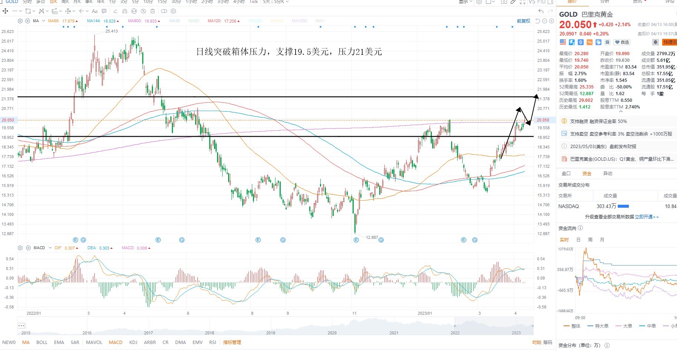Open the wave pattern tool dropdown arrow
The width and height of the screenshot is (677, 351).
[47, 11]
